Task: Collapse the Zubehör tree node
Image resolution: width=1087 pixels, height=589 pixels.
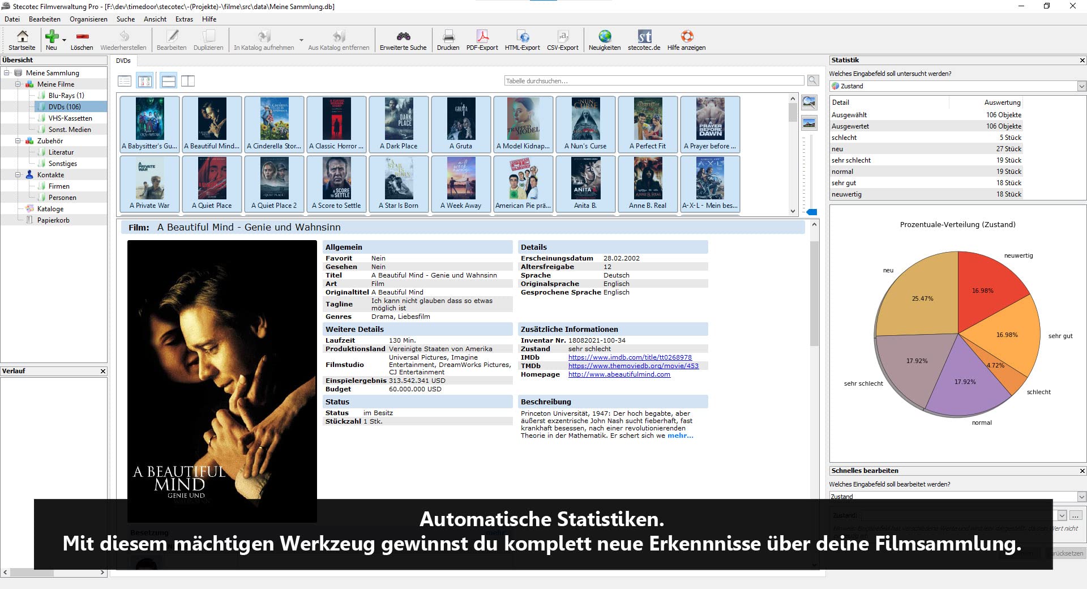Action: click(18, 140)
